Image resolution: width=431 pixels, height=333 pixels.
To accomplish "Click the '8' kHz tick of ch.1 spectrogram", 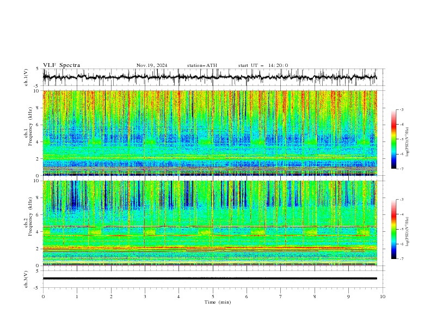I will (x=38, y=108).
